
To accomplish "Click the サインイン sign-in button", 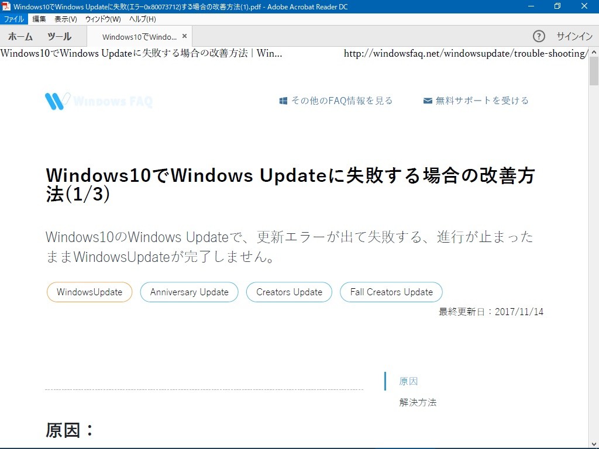I will [574, 36].
